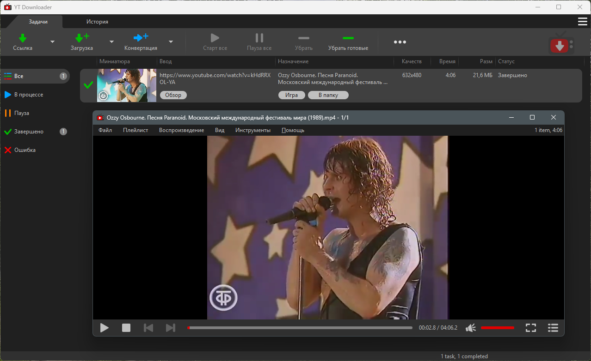Maximize the video player window
This screenshot has width=591, height=361.
point(532,118)
